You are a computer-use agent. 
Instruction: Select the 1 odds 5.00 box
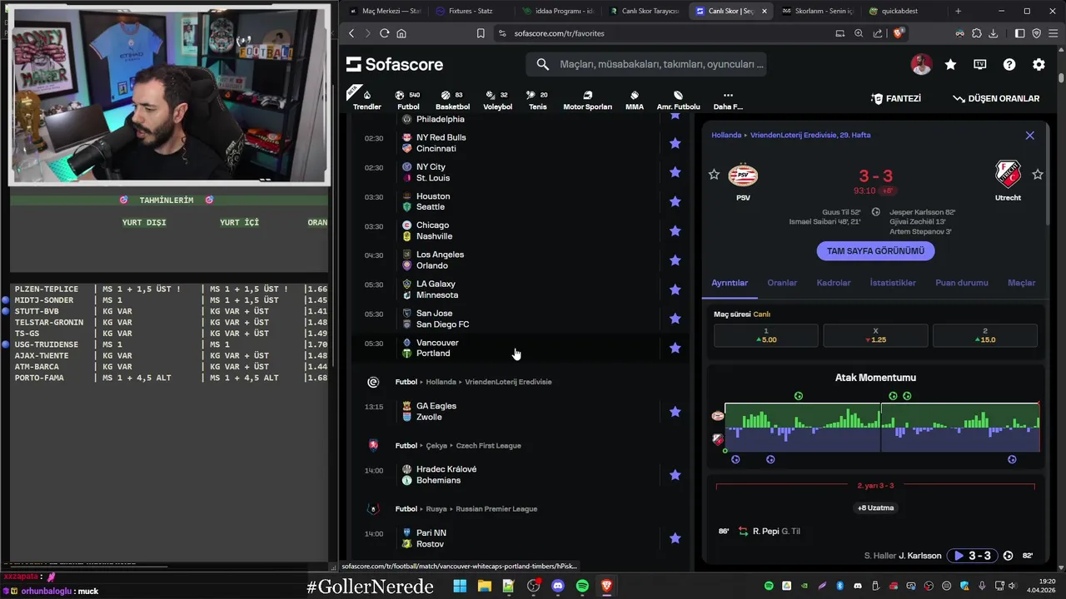point(766,335)
